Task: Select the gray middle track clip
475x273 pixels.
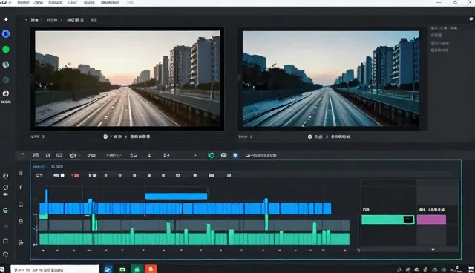Action: [194, 226]
